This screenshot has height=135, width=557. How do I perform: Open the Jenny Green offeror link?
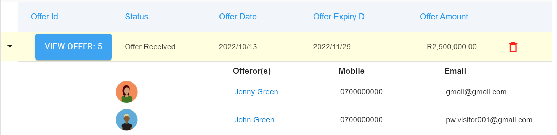coord(256,92)
